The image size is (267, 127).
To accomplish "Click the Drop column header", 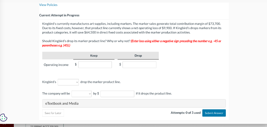I will click(x=138, y=56).
